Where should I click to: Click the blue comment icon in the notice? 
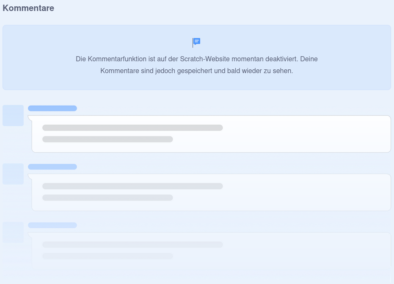197,42
